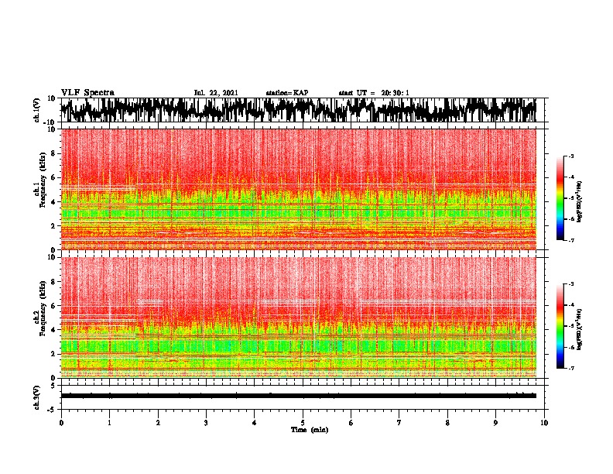The height and width of the screenshot is (474, 613).
Task: Click time axis tick label "9"
Action: (x=495, y=423)
